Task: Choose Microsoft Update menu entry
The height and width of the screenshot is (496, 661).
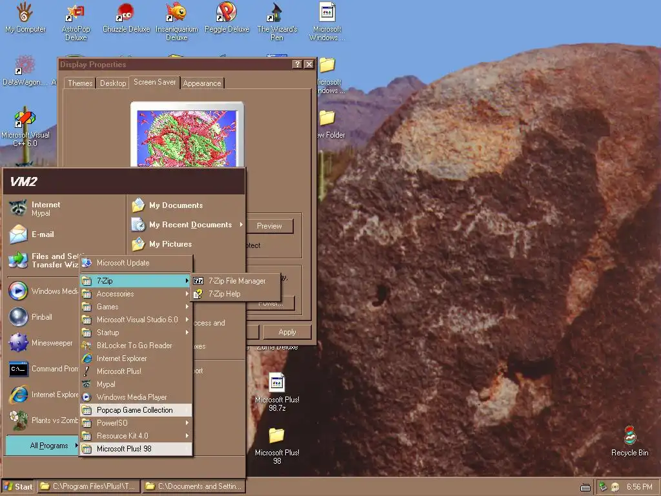Action: coord(136,263)
